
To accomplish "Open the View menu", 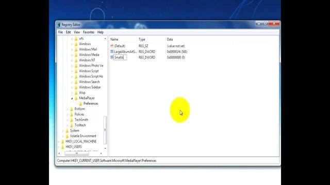I will (77, 32).
